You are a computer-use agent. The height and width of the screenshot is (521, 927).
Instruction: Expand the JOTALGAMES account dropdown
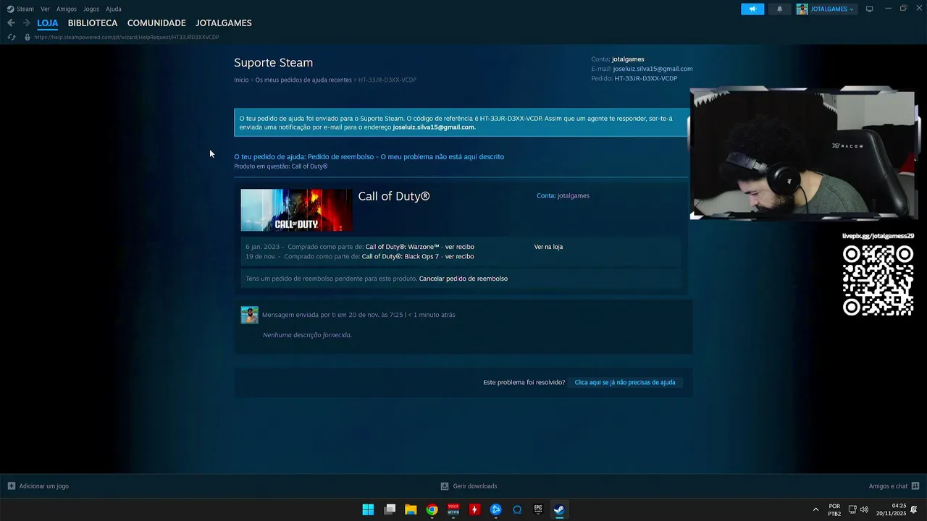point(852,9)
